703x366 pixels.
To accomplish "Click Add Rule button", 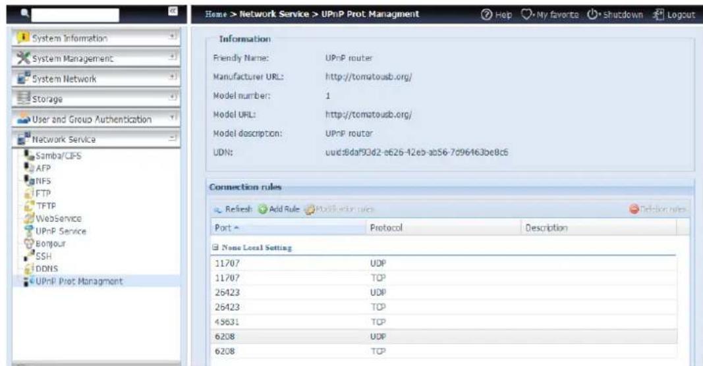I will pos(279,209).
